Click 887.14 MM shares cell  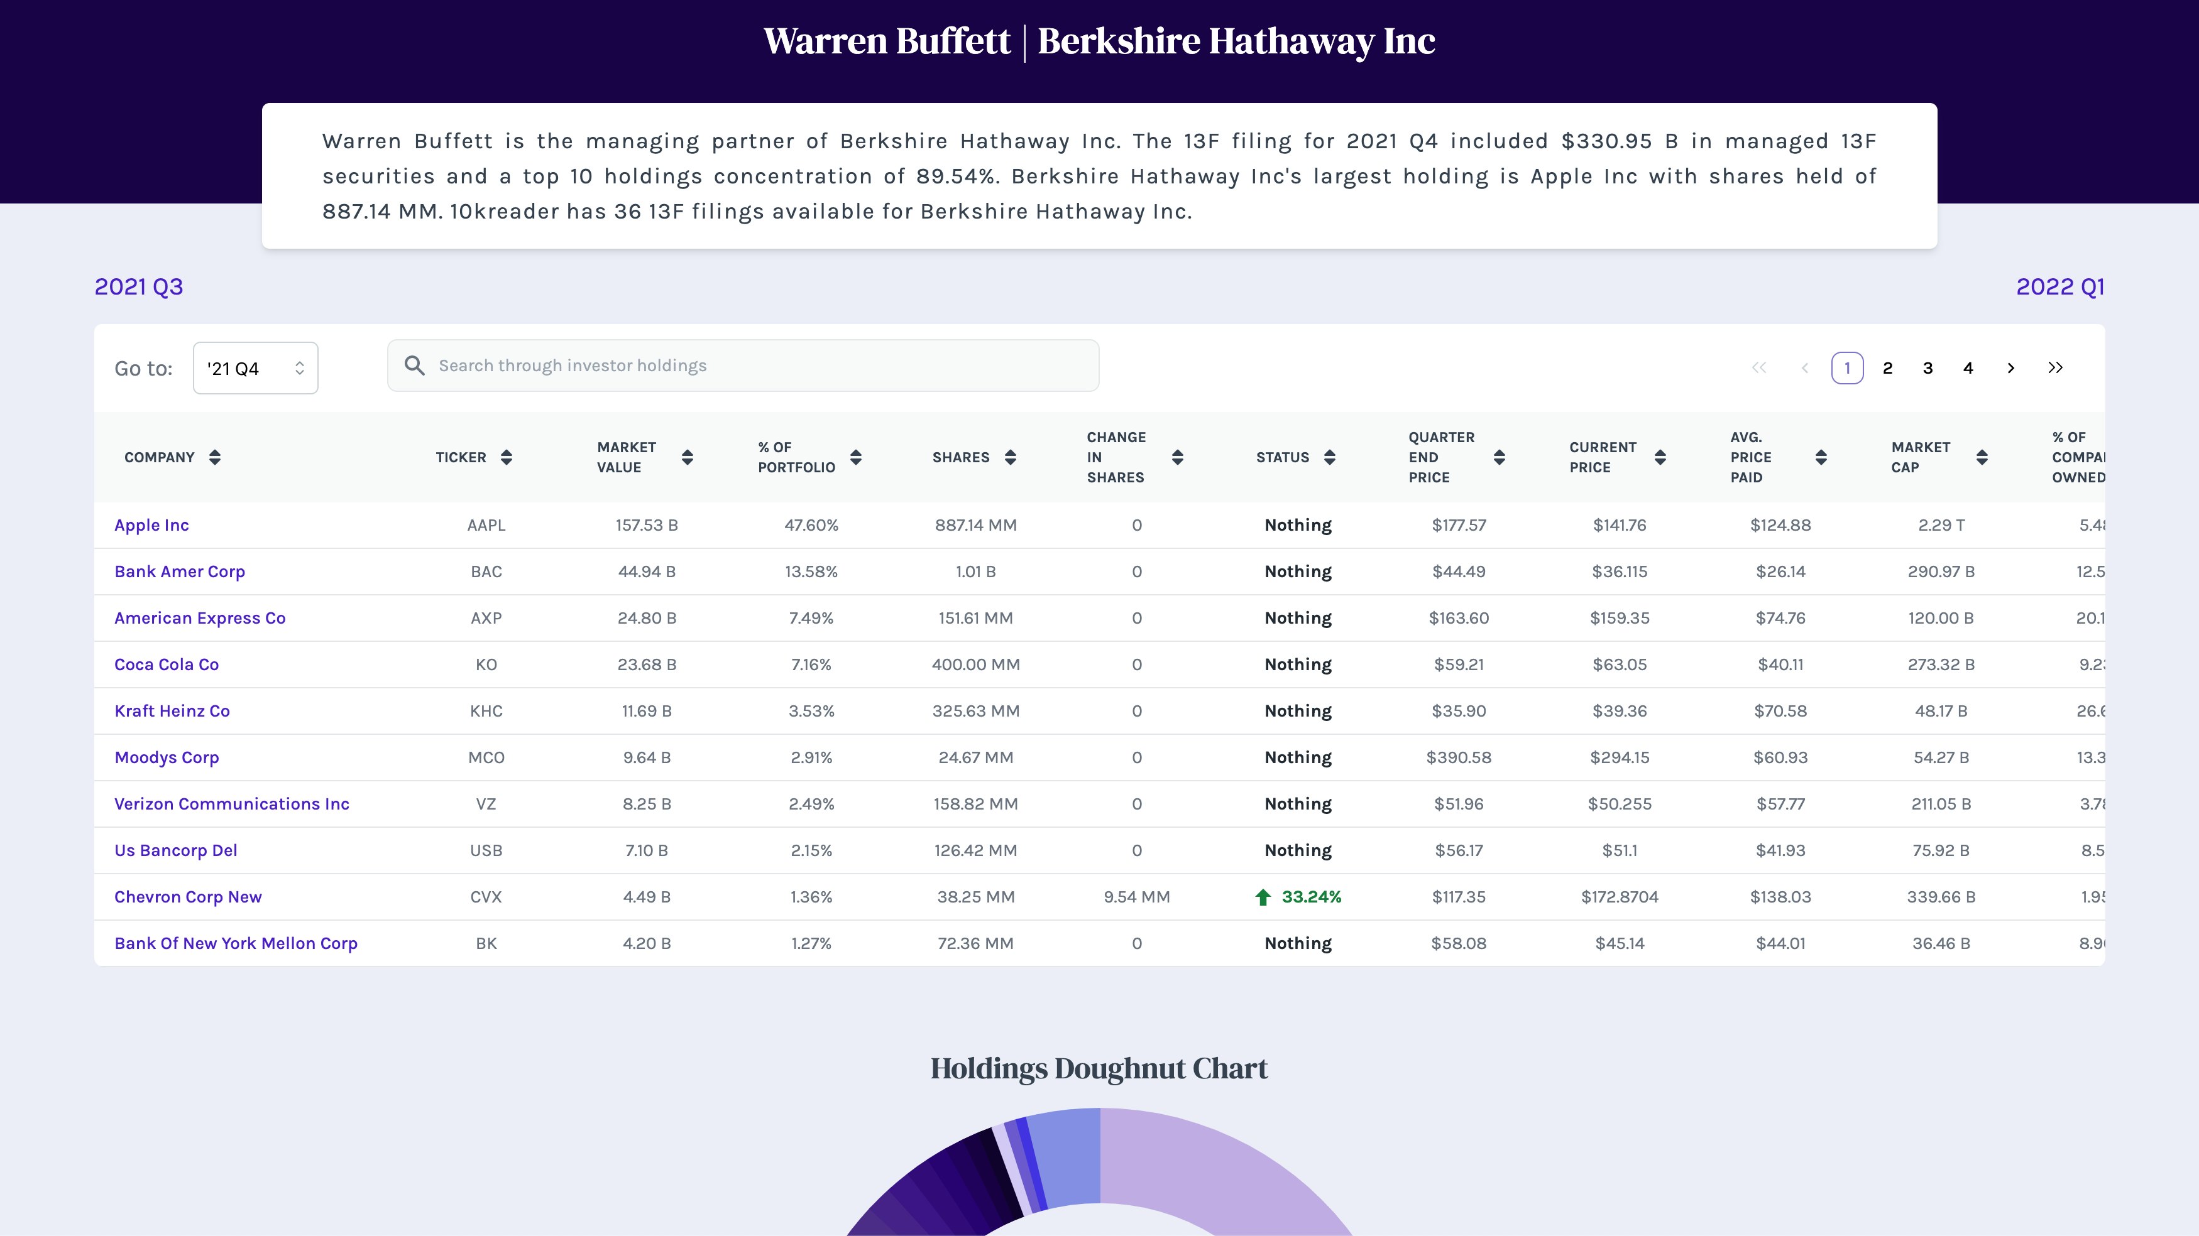point(976,526)
